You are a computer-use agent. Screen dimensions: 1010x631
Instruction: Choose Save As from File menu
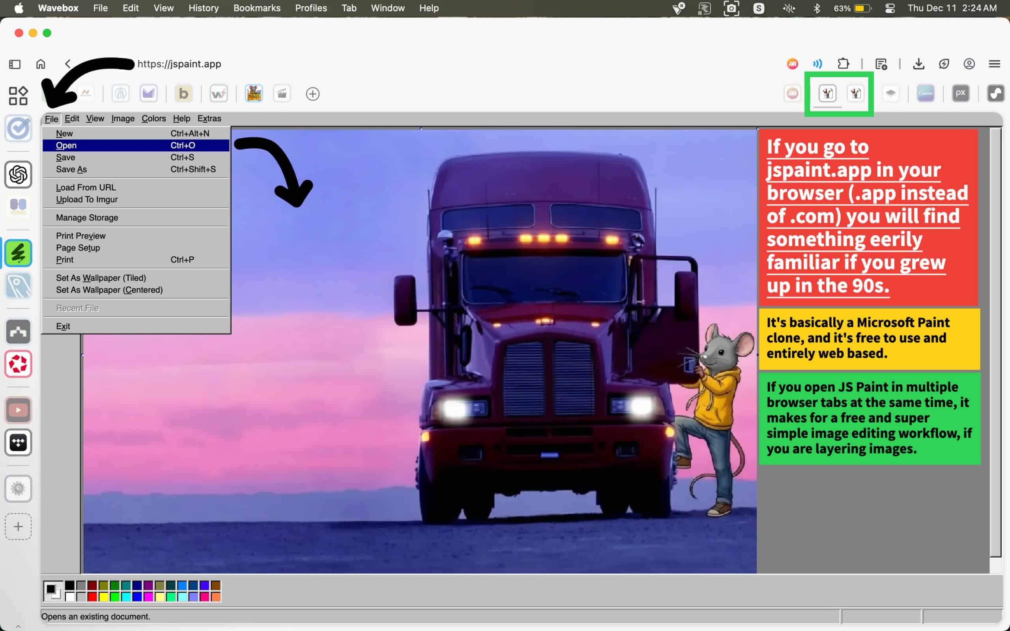pyautogui.click(x=71, y=170)
